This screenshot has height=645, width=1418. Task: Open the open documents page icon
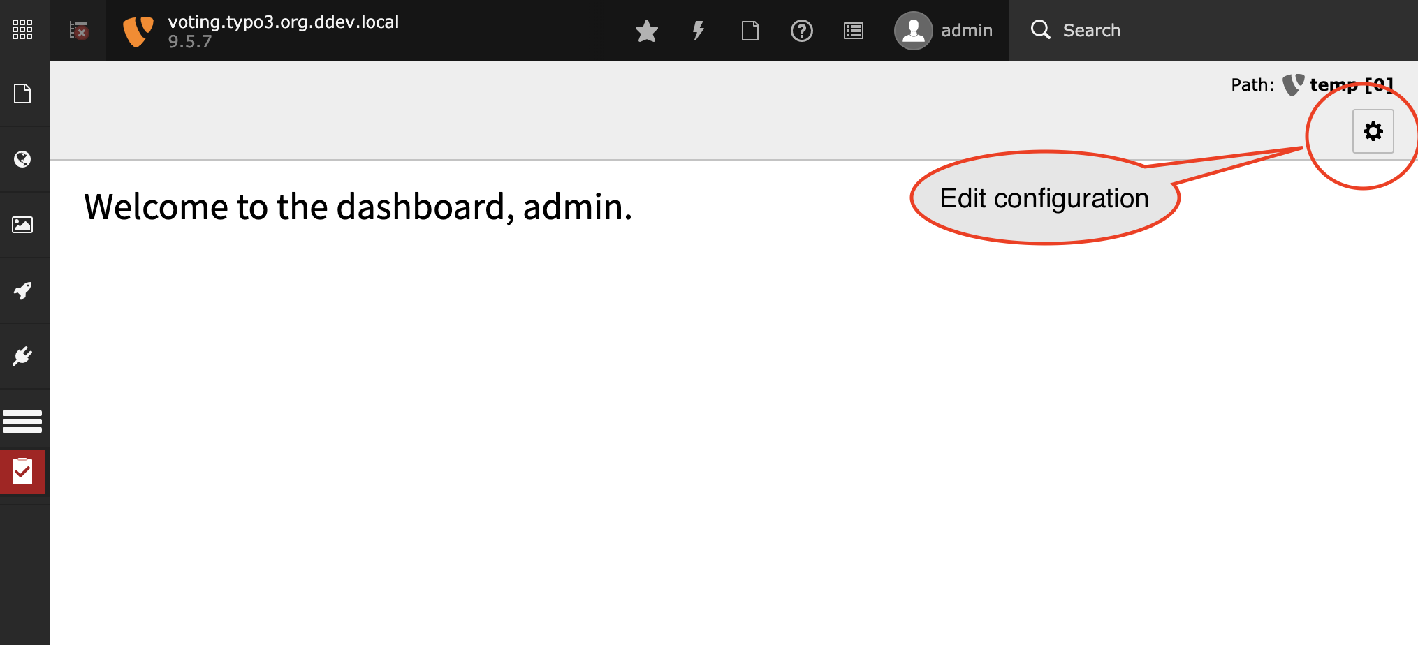tap(750, 31)
